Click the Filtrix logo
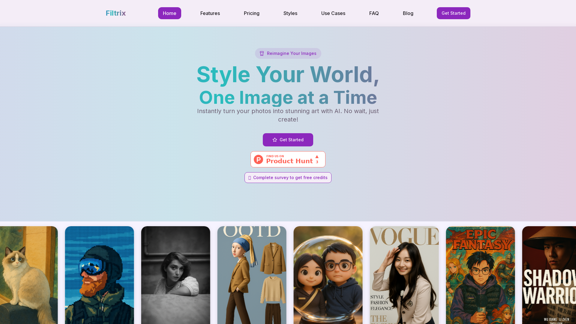This screenshot has width=576, height=324. pos(115,13)
